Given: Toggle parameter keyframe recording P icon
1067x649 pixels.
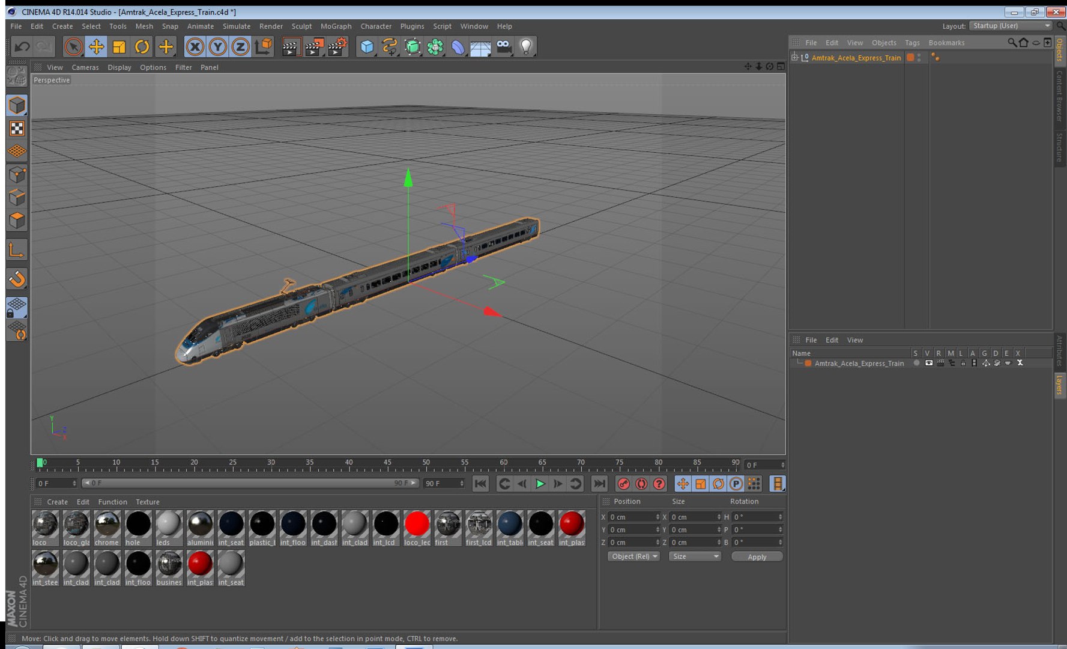Looking at the screenshot, I should tap(736, 484).
